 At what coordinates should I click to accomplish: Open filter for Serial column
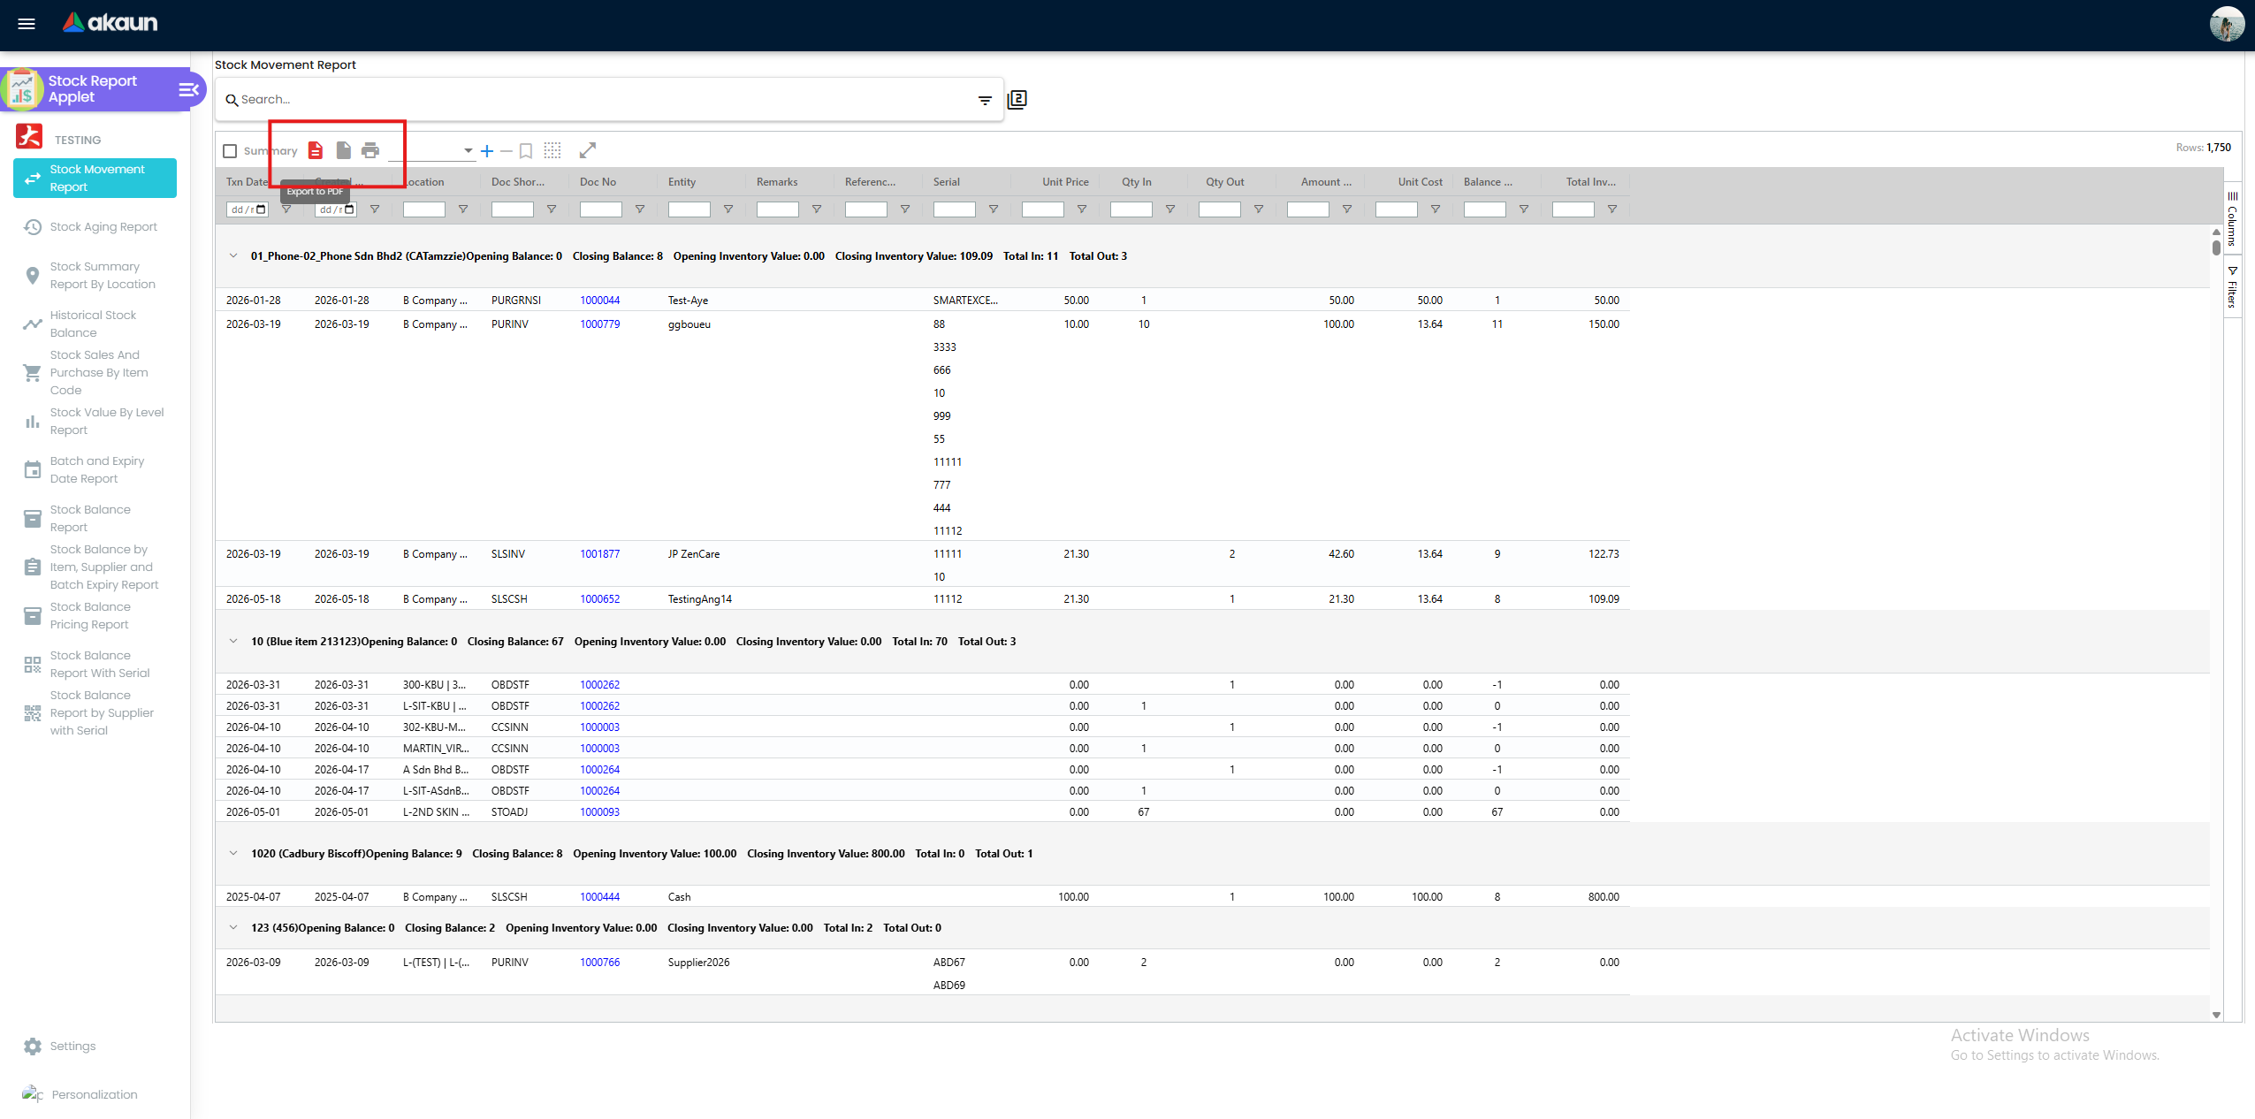pyautogui.click(x=994, y=209)
